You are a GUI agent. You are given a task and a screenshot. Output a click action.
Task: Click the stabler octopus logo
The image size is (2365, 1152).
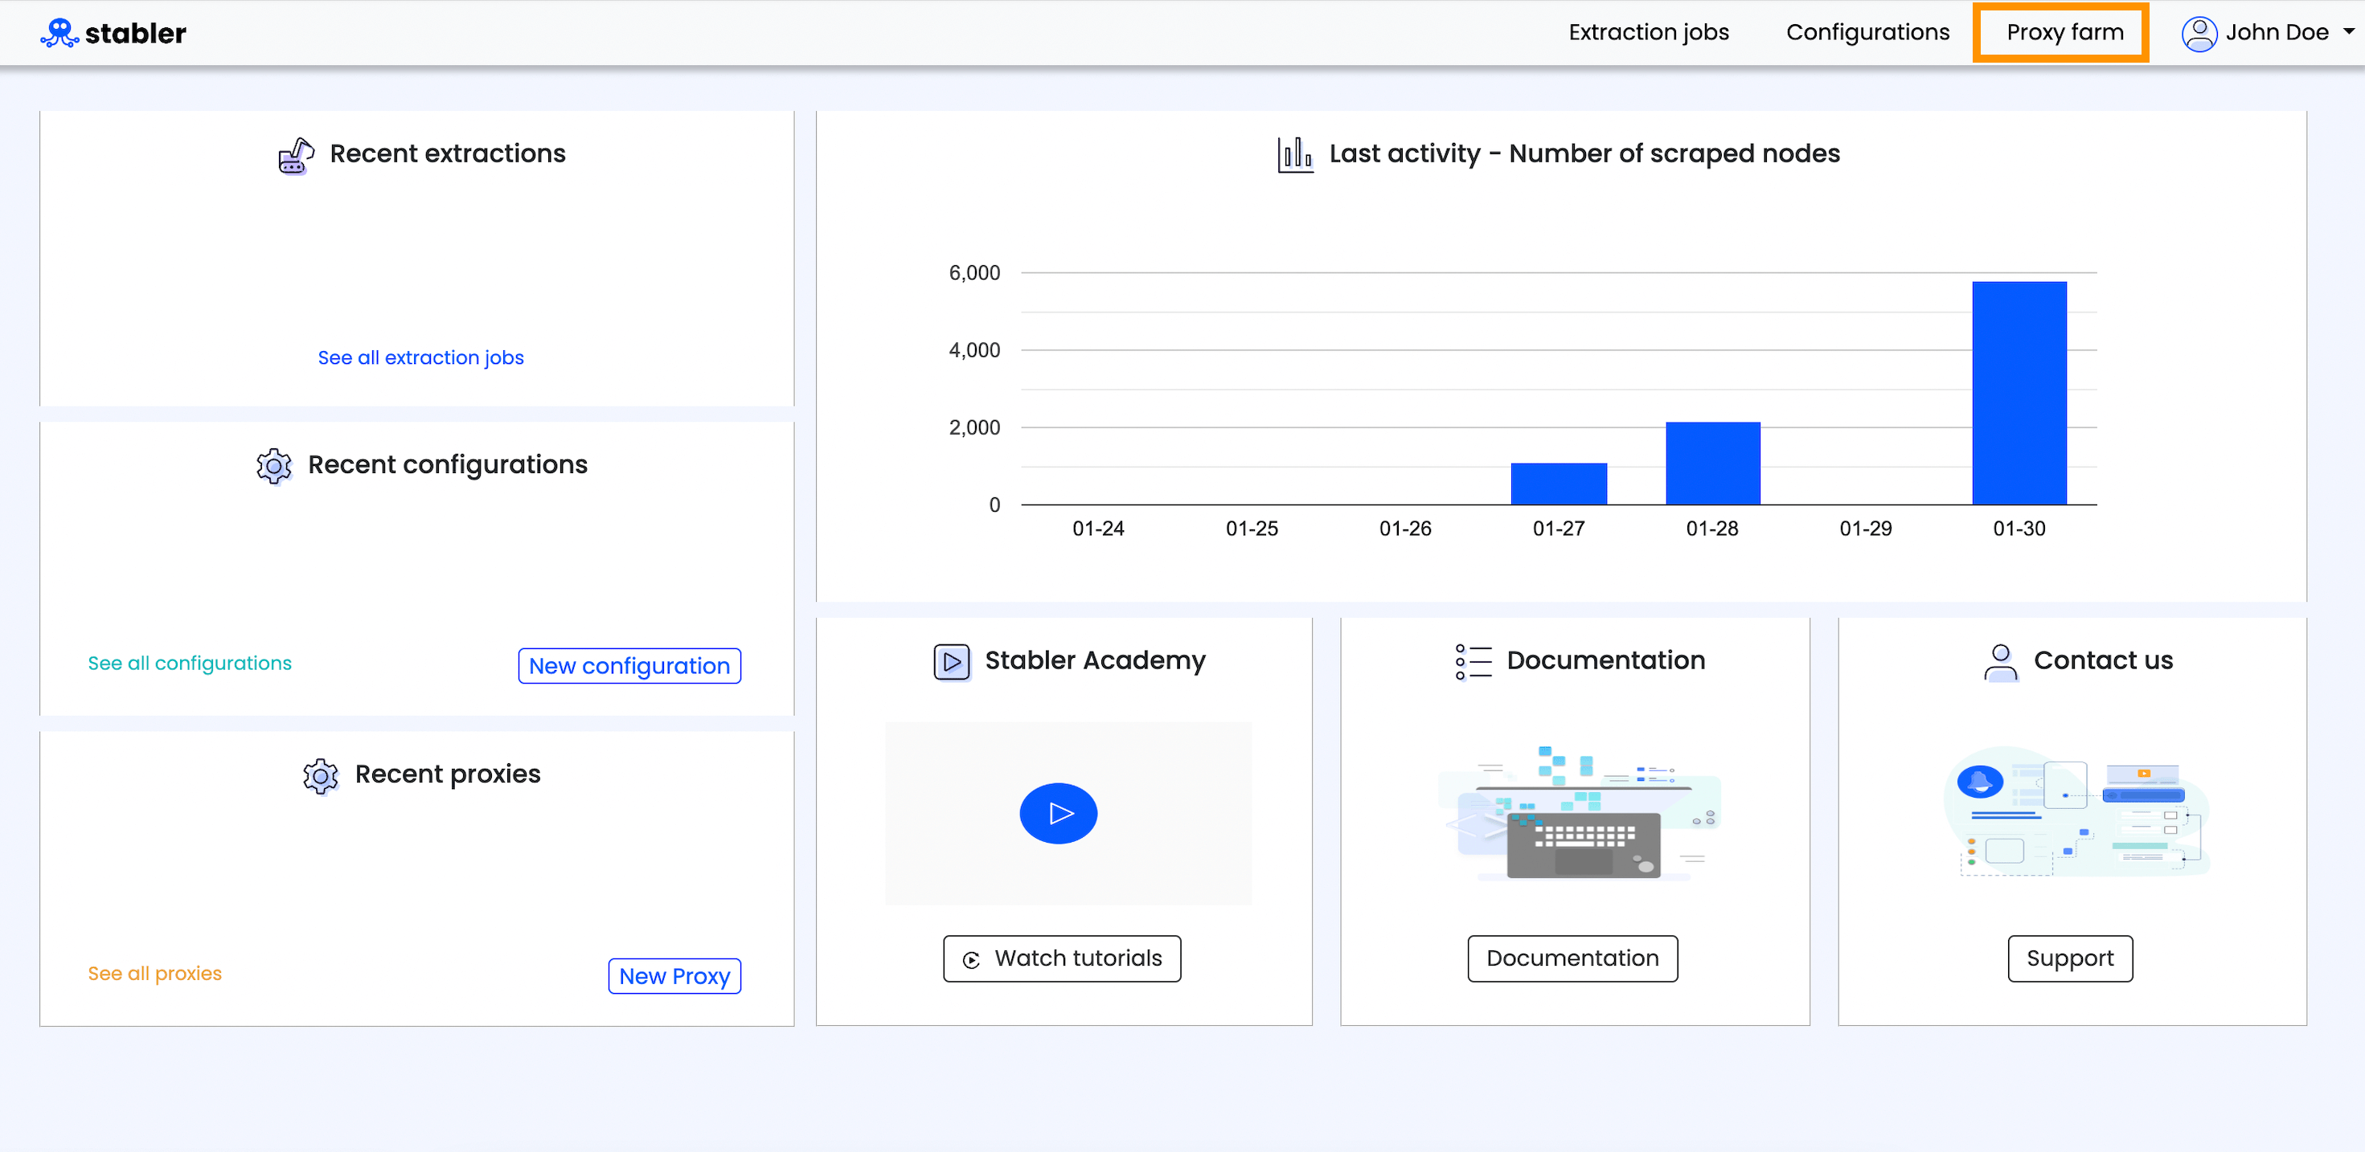[x=59, y=32]
